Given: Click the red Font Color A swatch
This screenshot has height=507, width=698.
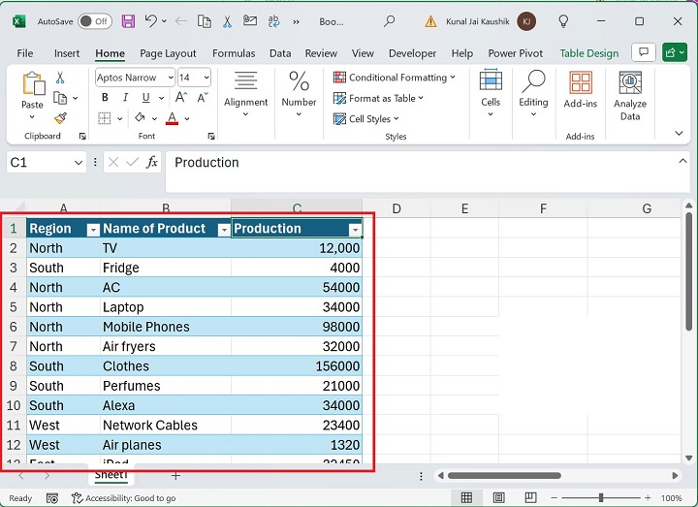Looking at the screenshot, I should coord(172,118).
